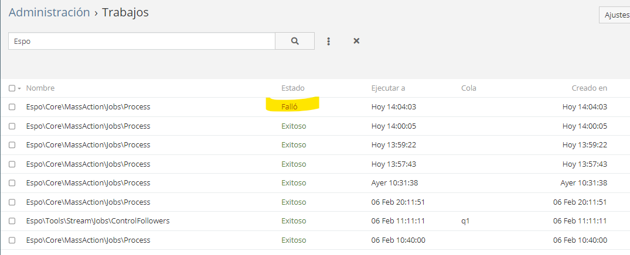Click the Cola column header

click(x=468, y=88)
